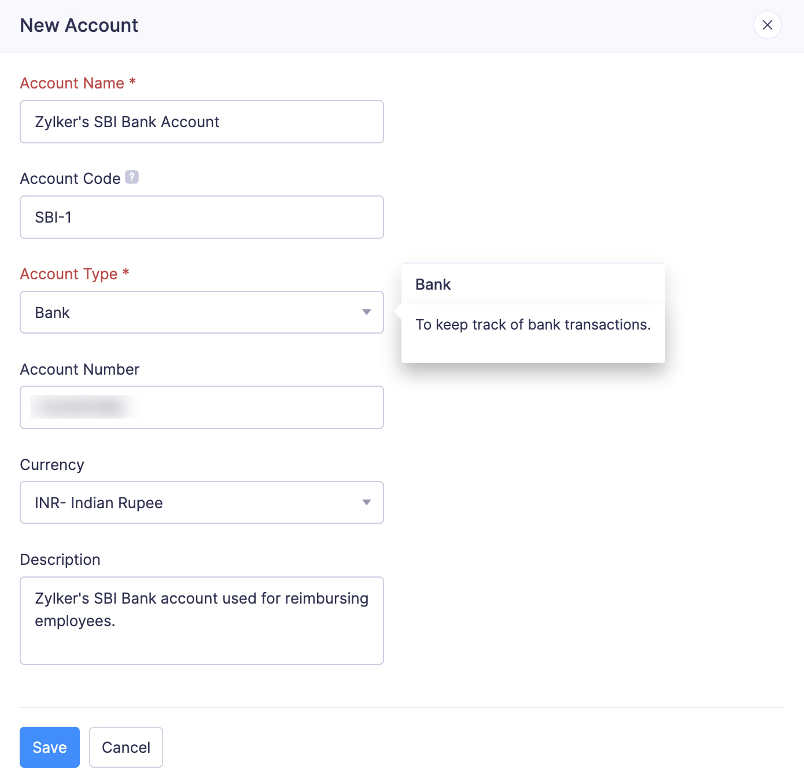Click the Description label

[60, 560]
